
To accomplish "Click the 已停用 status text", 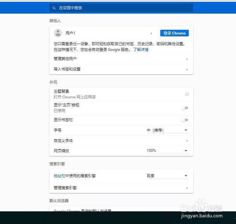I will coord(60,111).
